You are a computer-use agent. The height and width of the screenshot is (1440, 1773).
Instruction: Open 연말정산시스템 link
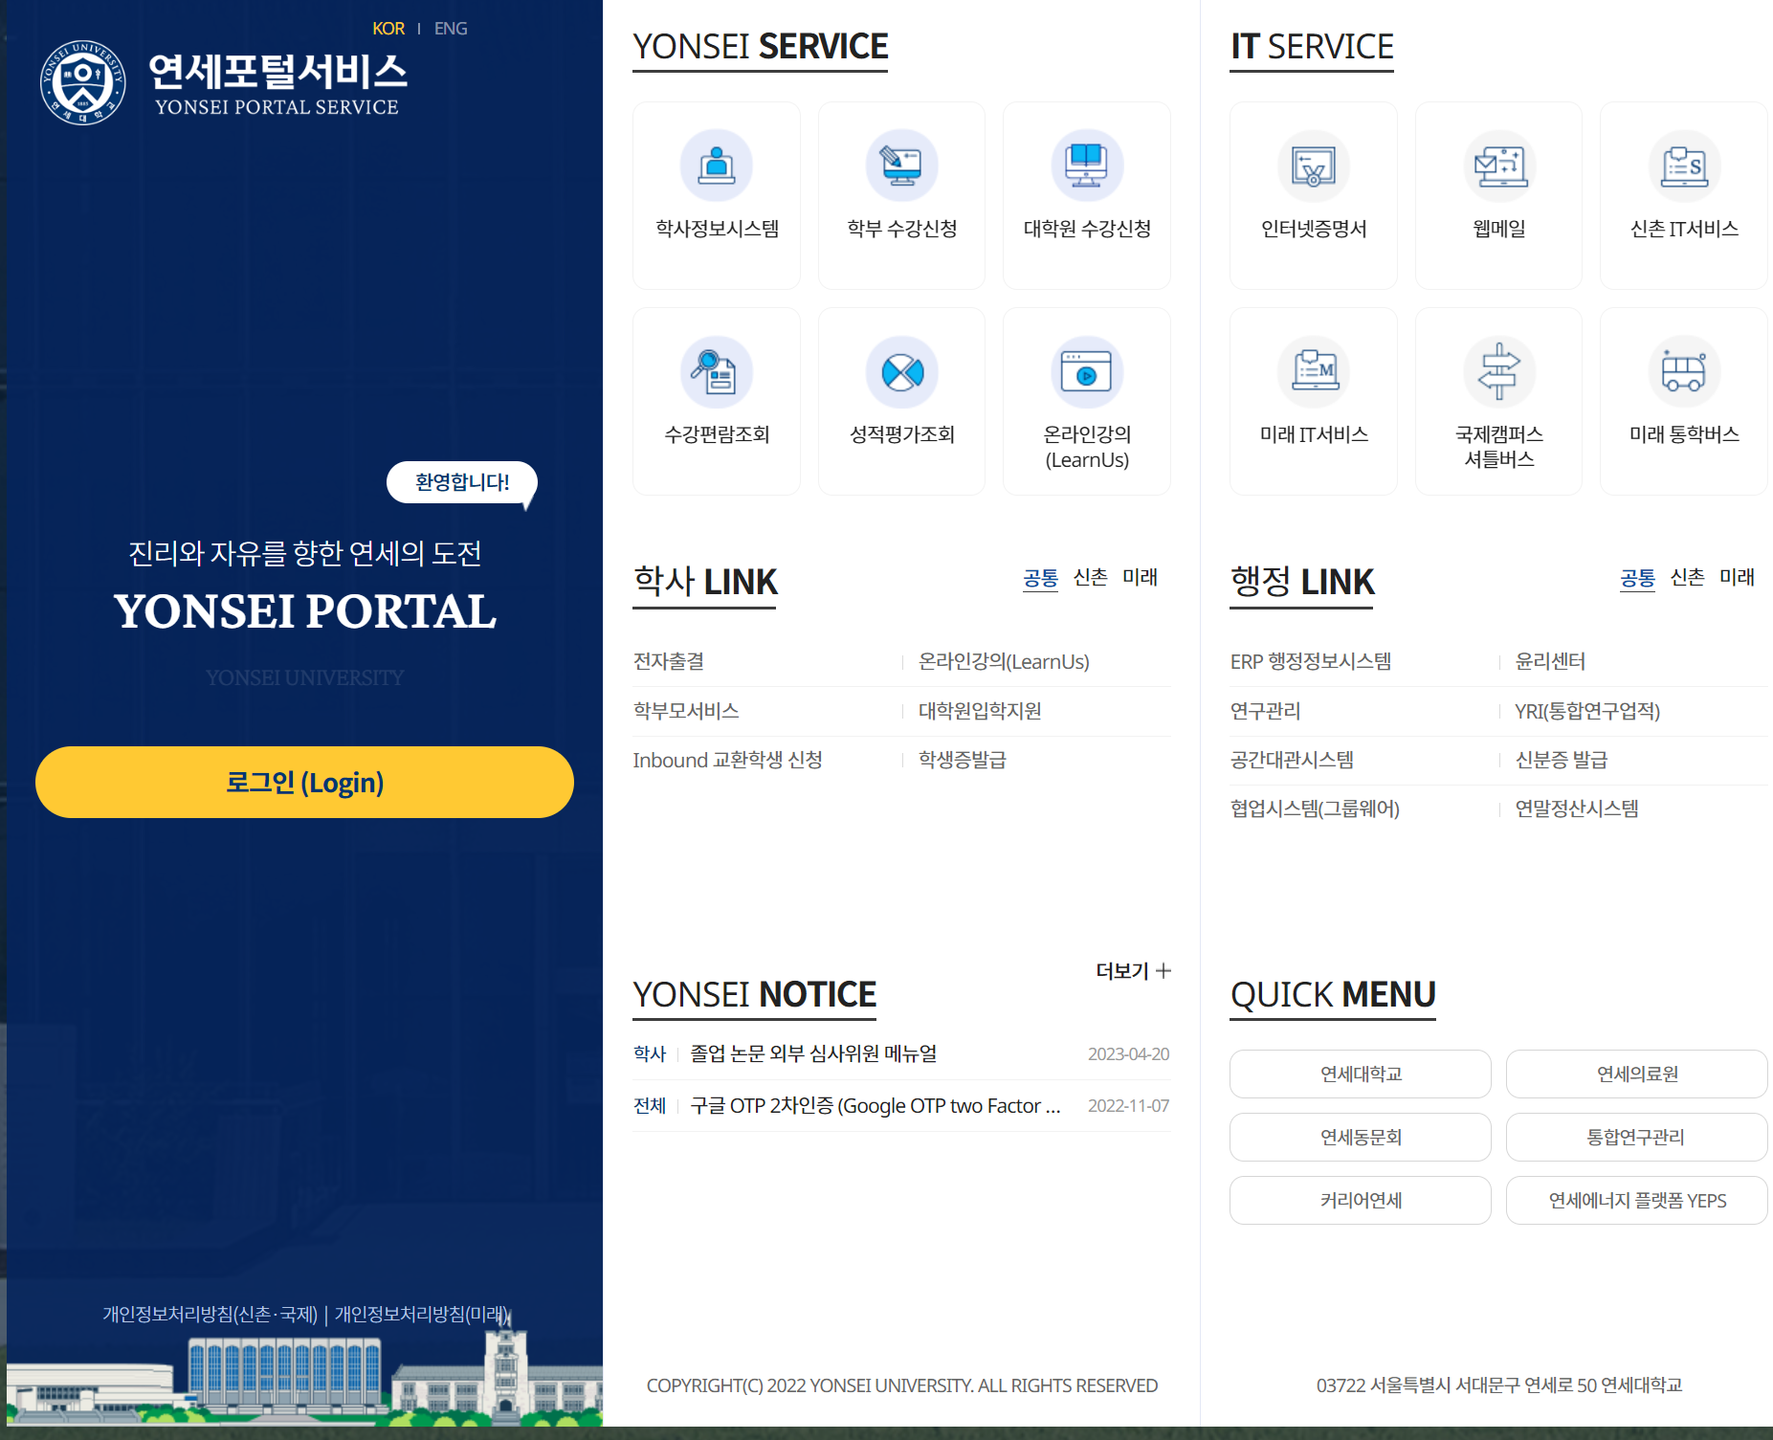coord(1577,809)
